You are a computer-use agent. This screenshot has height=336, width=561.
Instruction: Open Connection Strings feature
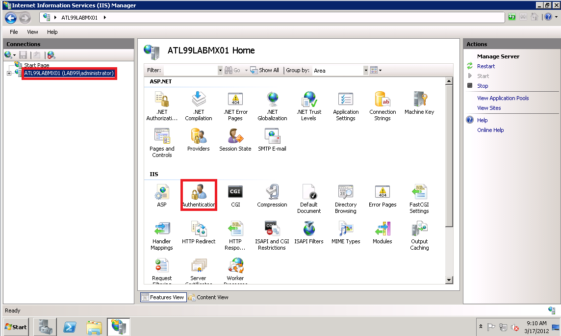[382, 106]
